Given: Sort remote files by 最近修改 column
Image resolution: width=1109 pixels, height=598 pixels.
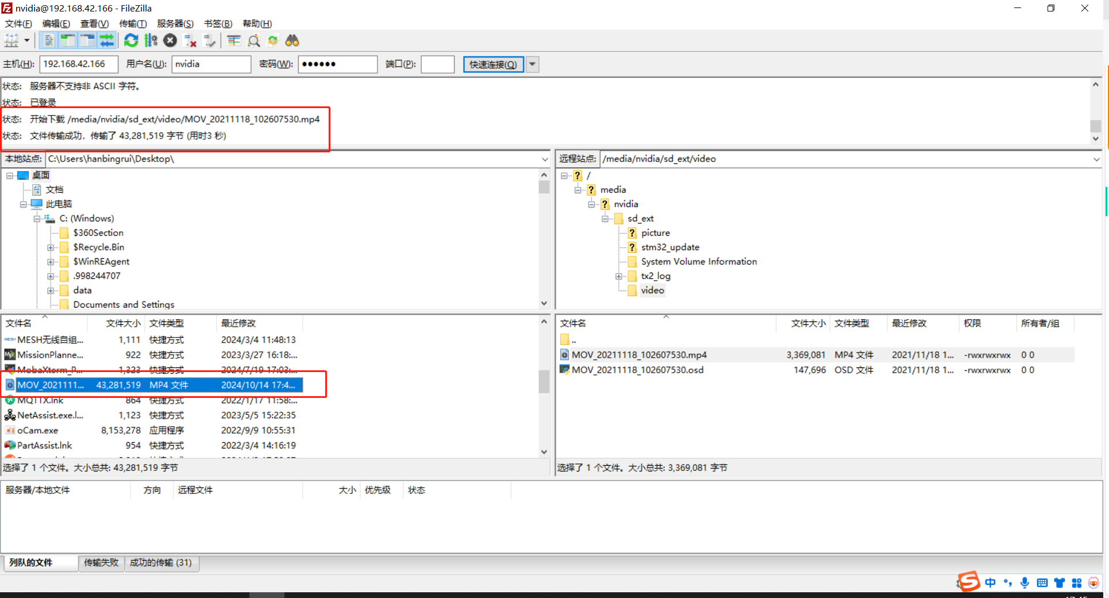Looking at the screenshot, I should pyautogui.click(x=923, y=323).
